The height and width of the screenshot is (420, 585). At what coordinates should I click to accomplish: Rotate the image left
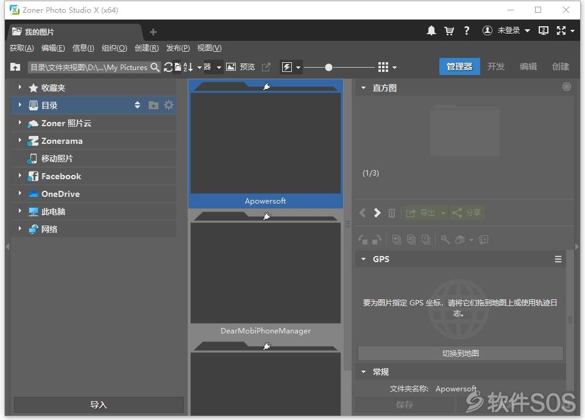coord(363,240)
